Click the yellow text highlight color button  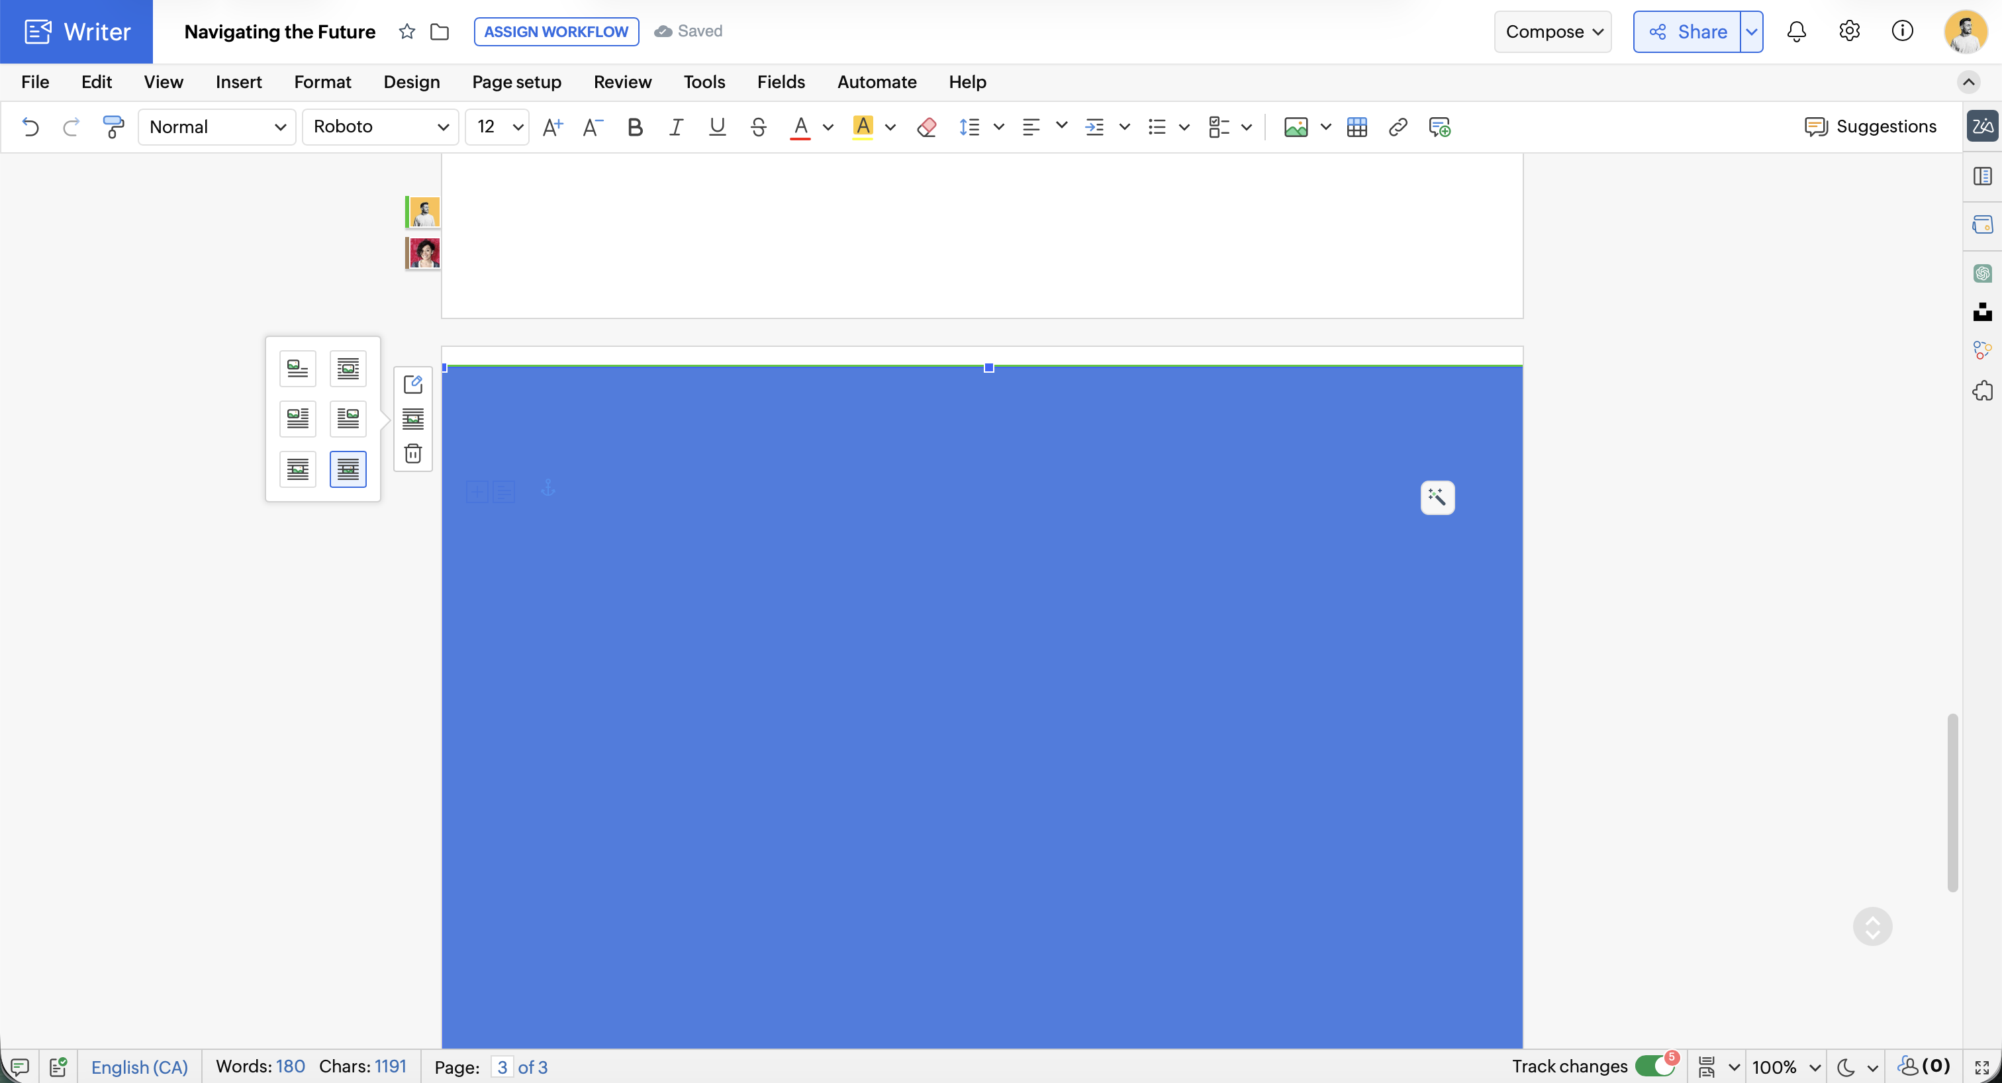(863, 126)
